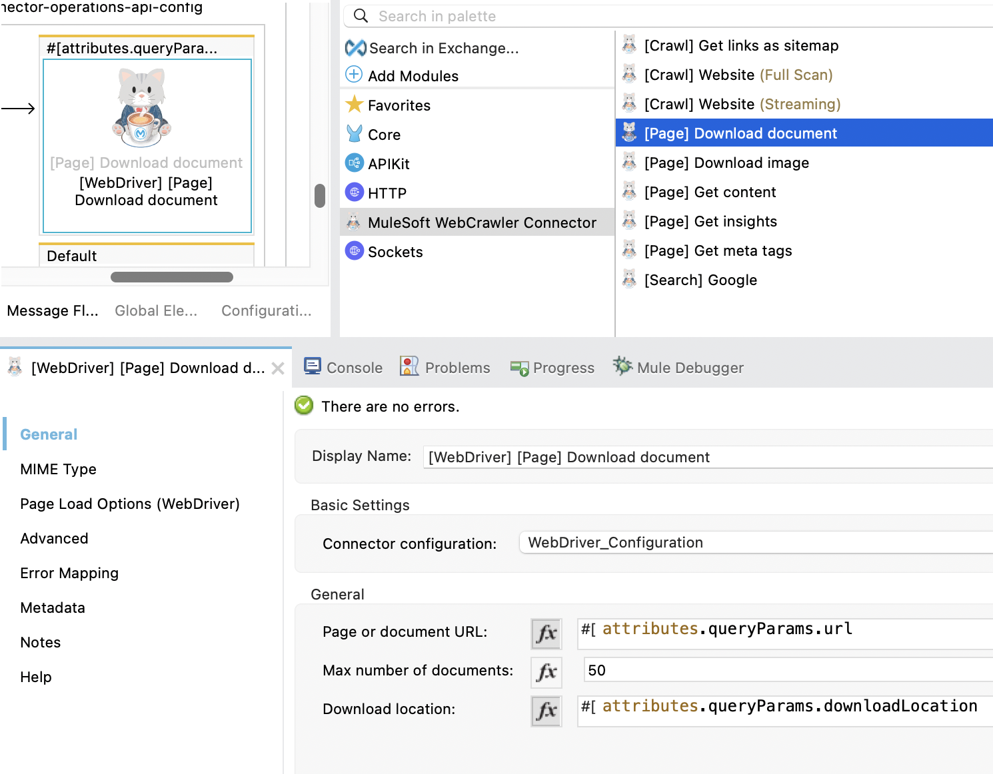Image resolution: width=993 pixels, height=774 pixels.
Task: Select [Search] Google operation
Action: 804,280
